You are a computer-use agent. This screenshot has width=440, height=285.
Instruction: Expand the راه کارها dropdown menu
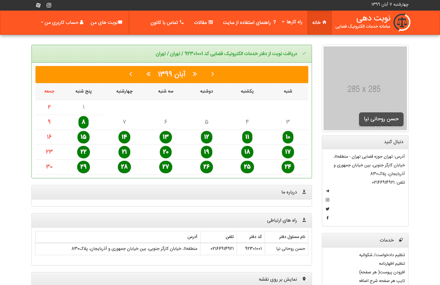292,22
